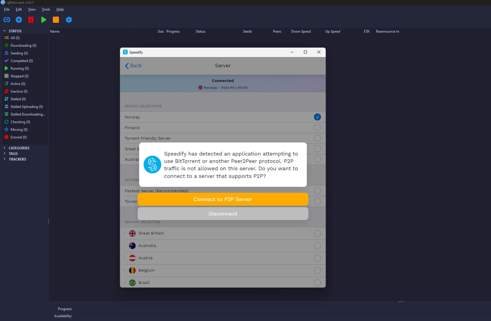Select the Running (0) filter

click(25, 68)
